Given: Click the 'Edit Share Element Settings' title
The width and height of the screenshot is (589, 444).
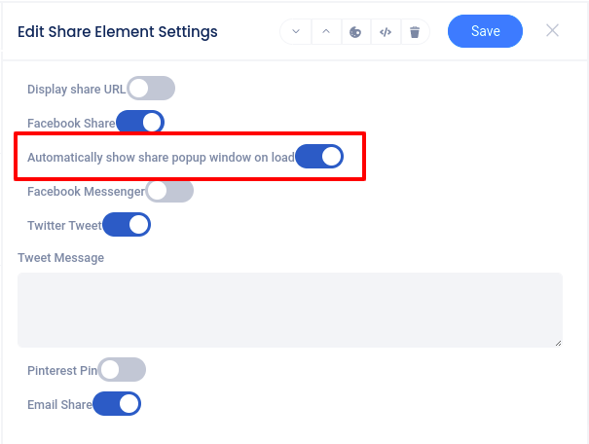Looking at the screenshot, I should click(x=118, y=32).
